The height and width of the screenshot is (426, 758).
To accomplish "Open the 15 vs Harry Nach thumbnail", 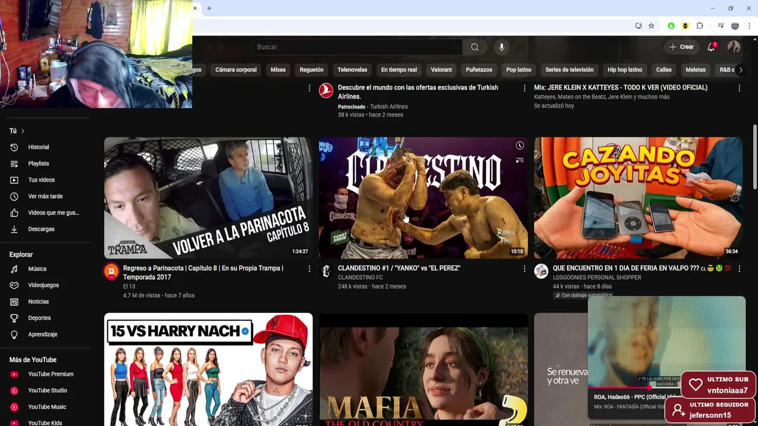I will click(x=208, y=370).
